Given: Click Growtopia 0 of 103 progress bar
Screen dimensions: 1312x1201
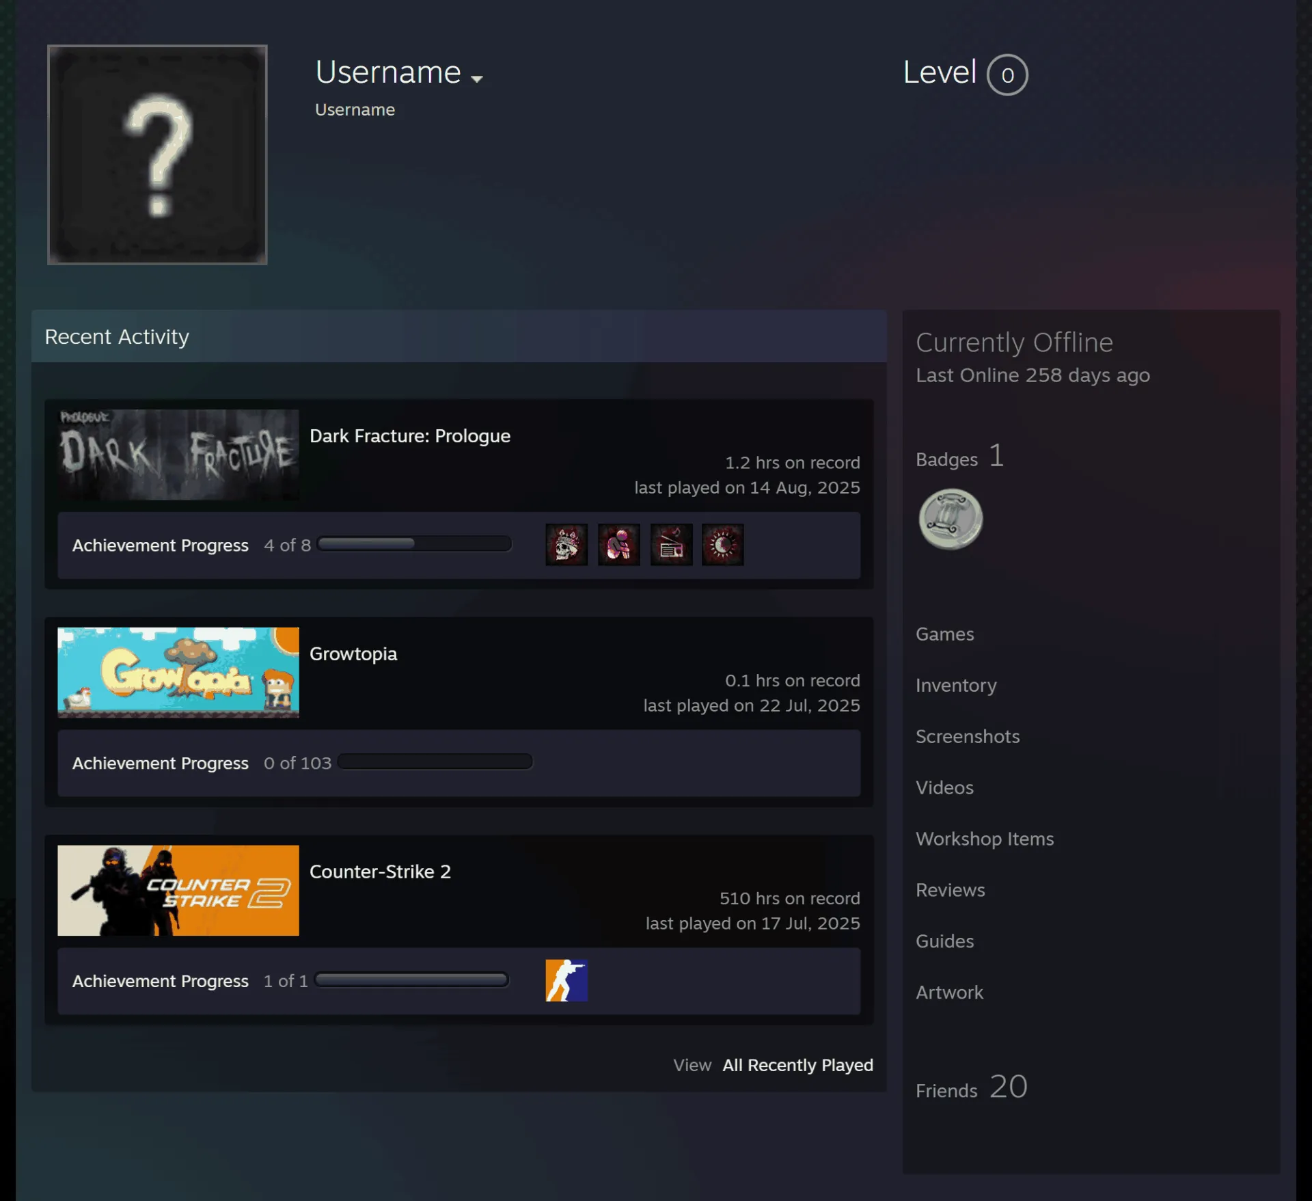Looking at the screenshot, I should (x=435, y=761).
